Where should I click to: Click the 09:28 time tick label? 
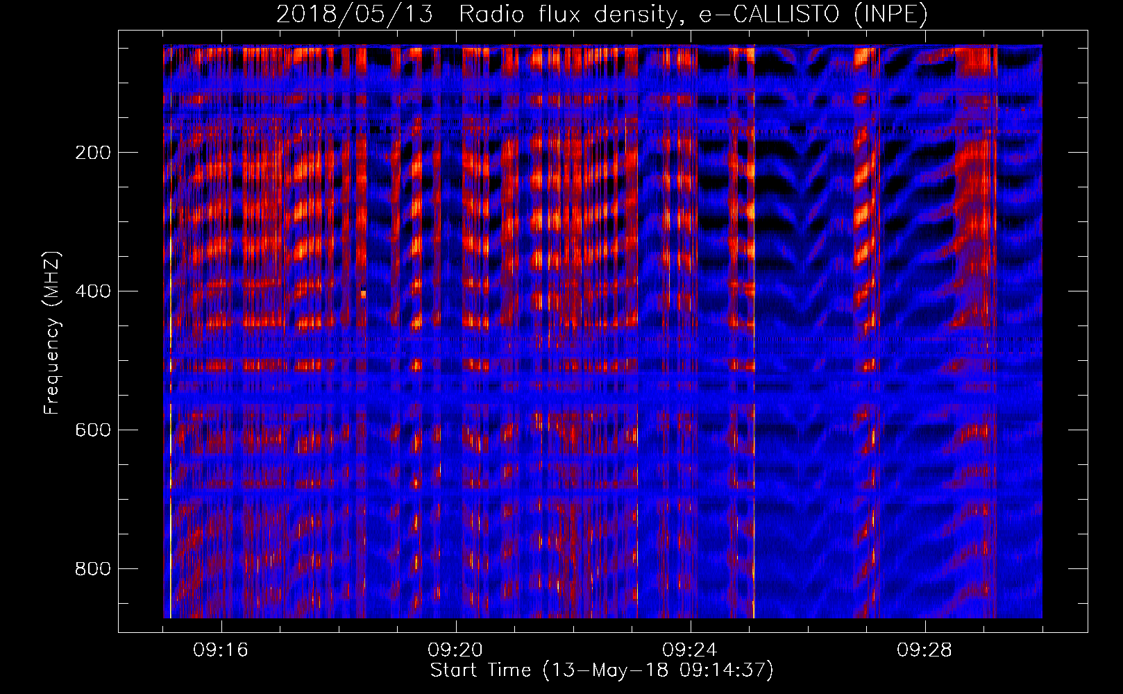(x=924, y=650)
